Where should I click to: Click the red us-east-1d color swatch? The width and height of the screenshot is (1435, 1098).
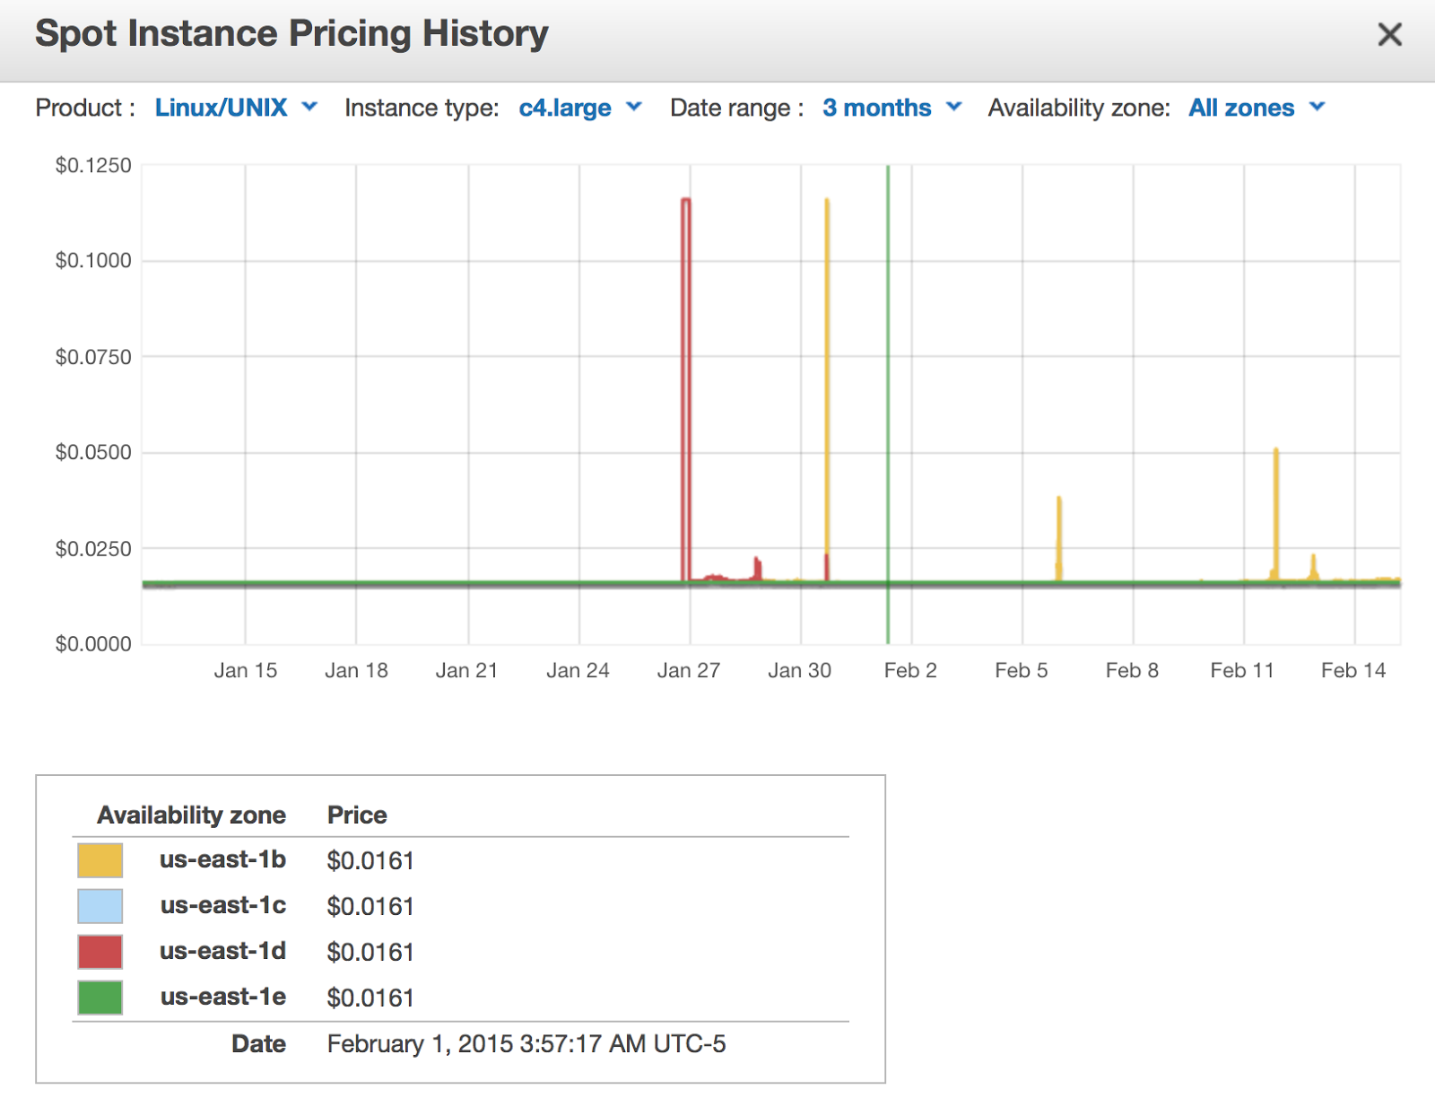(100, 952)
